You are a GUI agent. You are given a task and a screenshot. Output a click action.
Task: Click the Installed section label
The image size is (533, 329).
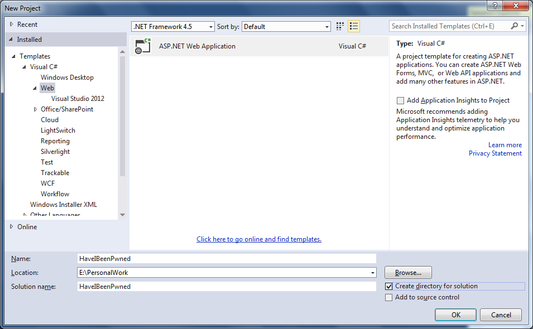29,40
